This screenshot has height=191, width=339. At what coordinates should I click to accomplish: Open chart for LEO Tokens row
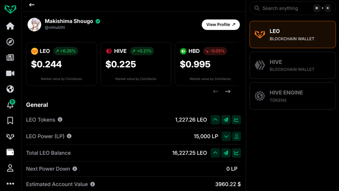click(236, 120)
